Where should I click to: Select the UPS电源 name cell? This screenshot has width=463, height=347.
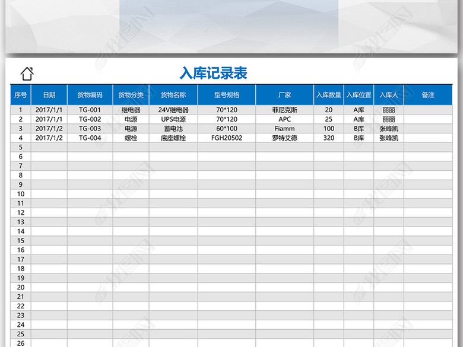[173, 119]
